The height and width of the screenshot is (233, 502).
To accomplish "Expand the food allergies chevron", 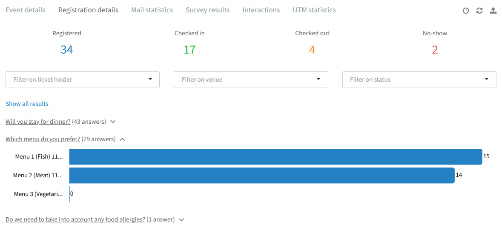I will (181, 220).
